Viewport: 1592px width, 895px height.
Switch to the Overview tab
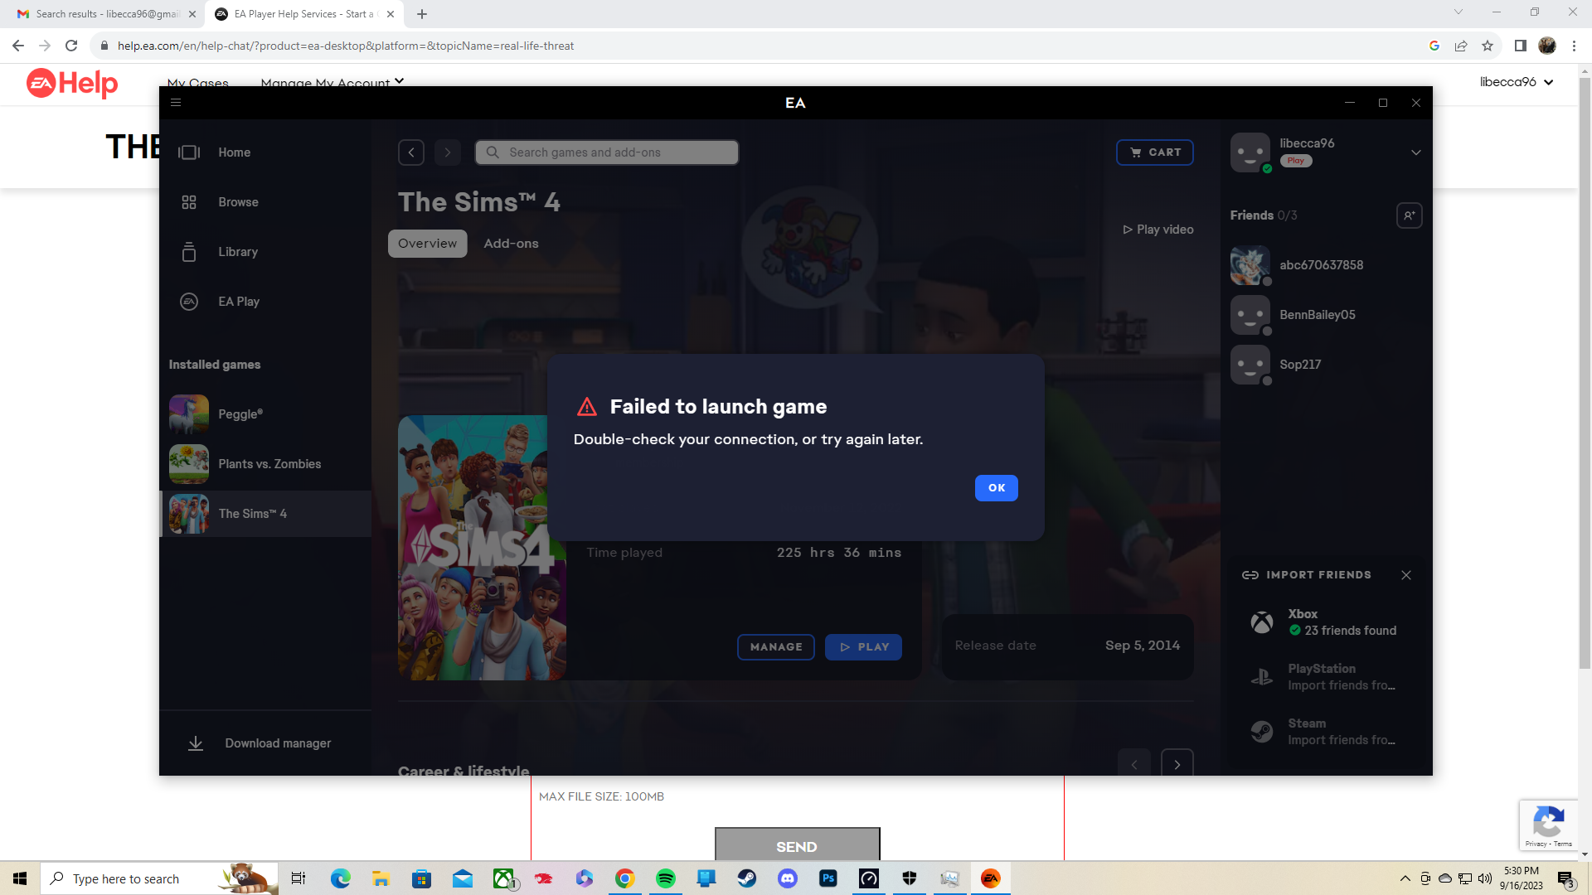click(427, 244)
